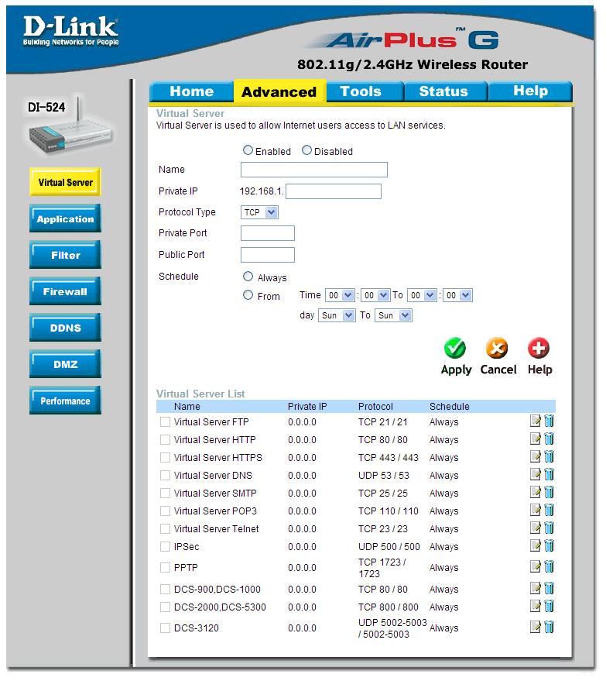Click the orange Cancel X icon
Image resolution: width=606 pixels, height=681 pixels.
coord(497,348)
